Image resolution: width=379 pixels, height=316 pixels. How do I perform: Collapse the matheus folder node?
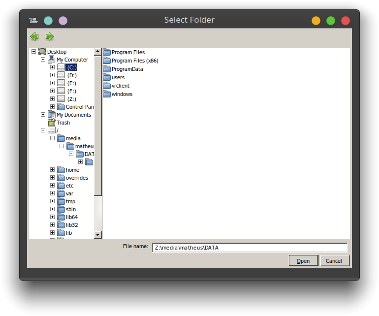point(62,146)
